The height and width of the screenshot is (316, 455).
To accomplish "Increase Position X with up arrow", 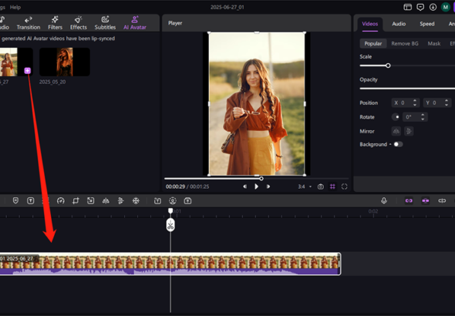I will tap(415, 101).
